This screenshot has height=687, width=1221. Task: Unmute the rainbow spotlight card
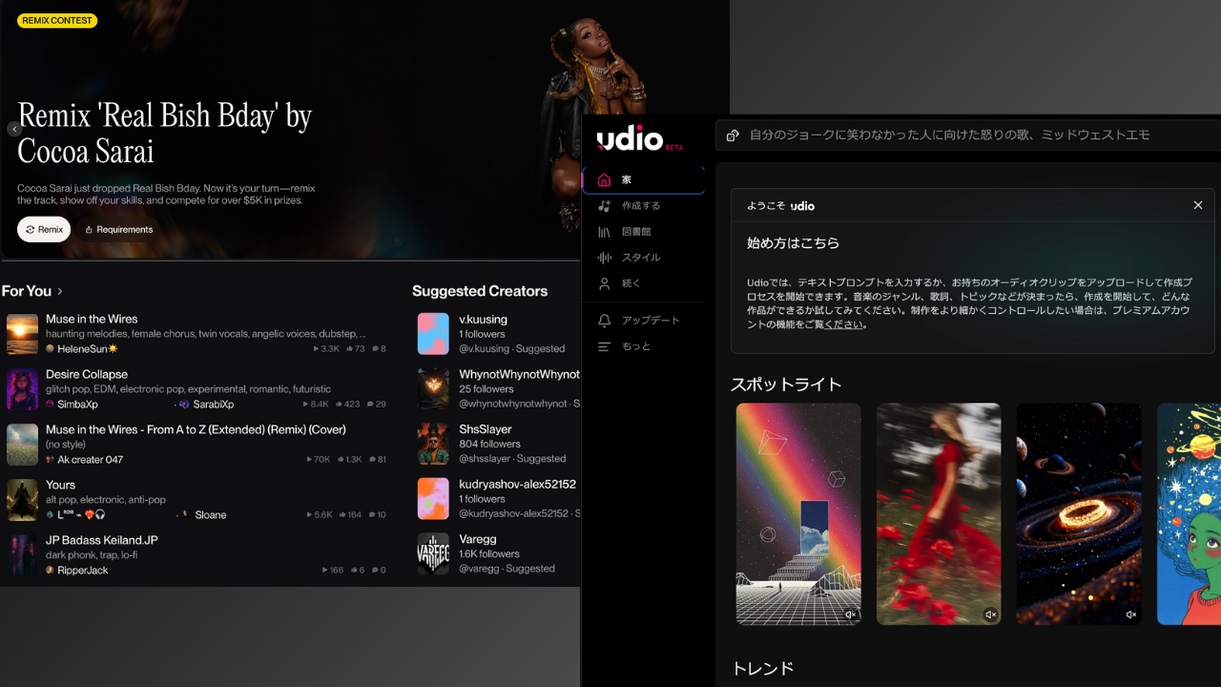click(850, 614)
